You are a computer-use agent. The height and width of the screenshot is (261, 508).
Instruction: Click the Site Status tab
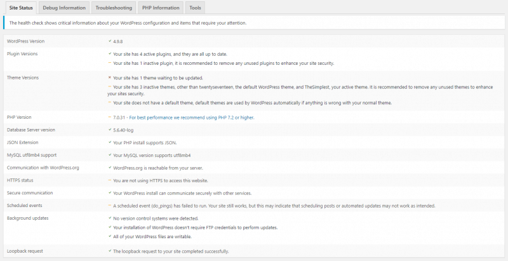20,8
